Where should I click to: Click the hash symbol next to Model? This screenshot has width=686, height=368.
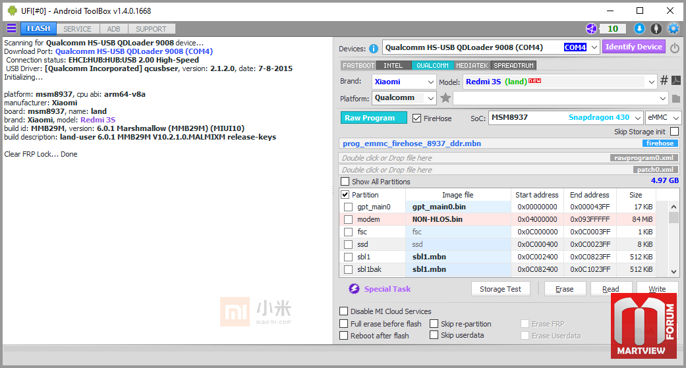664,80
